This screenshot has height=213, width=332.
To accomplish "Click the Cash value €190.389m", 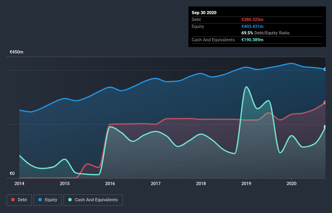I will 252,40.
